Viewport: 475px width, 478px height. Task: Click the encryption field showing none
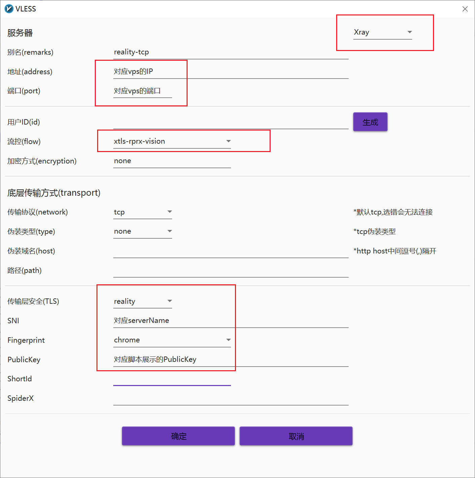point(172,161)
